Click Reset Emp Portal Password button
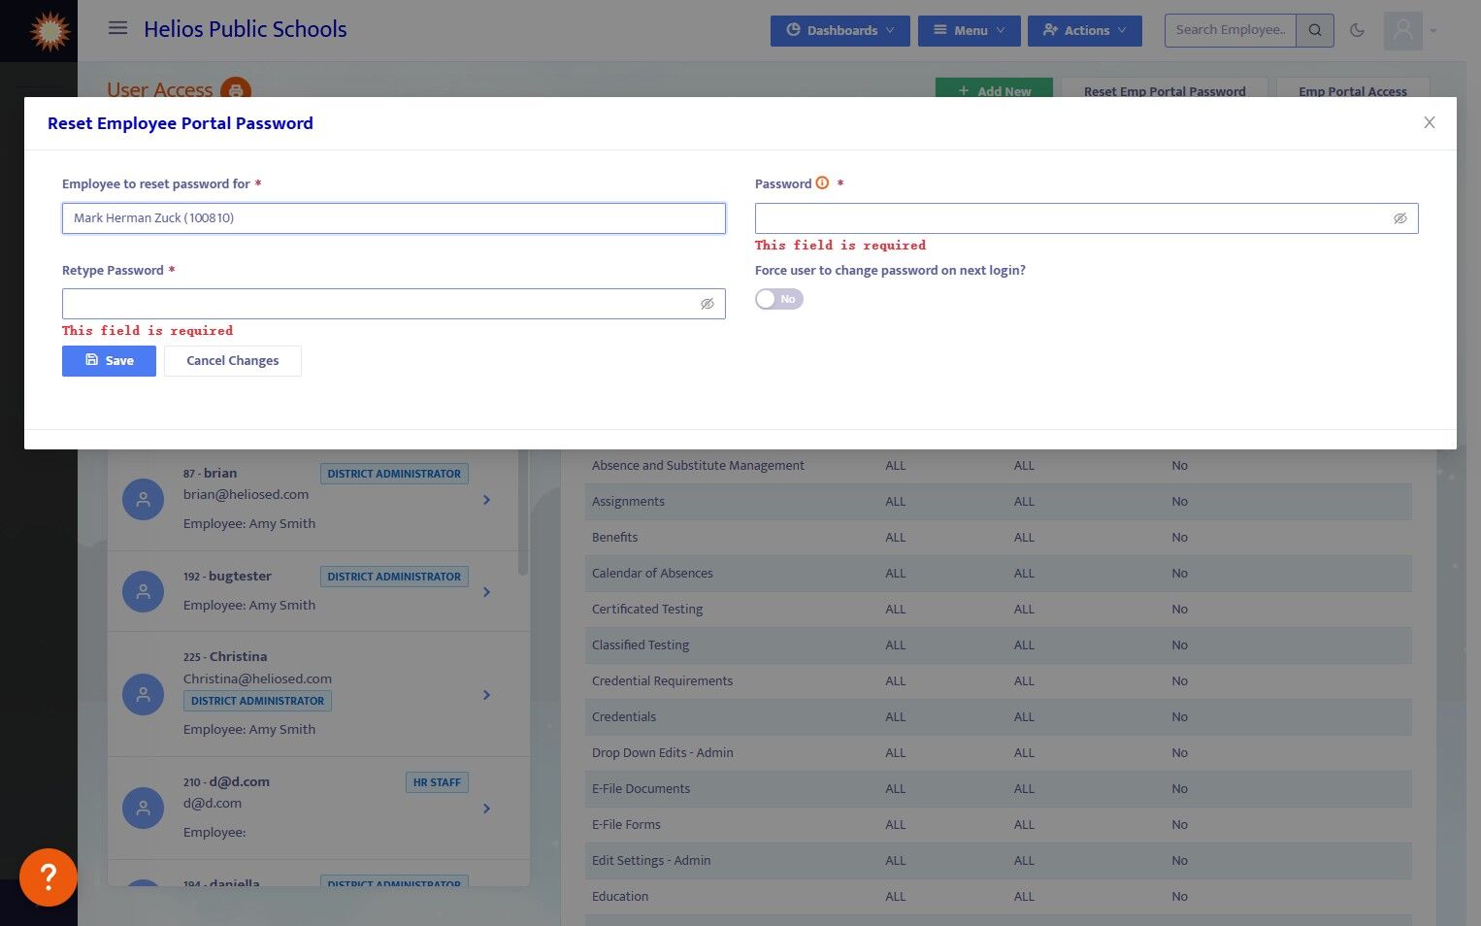1481x926 pixels. coord(1165,89)
